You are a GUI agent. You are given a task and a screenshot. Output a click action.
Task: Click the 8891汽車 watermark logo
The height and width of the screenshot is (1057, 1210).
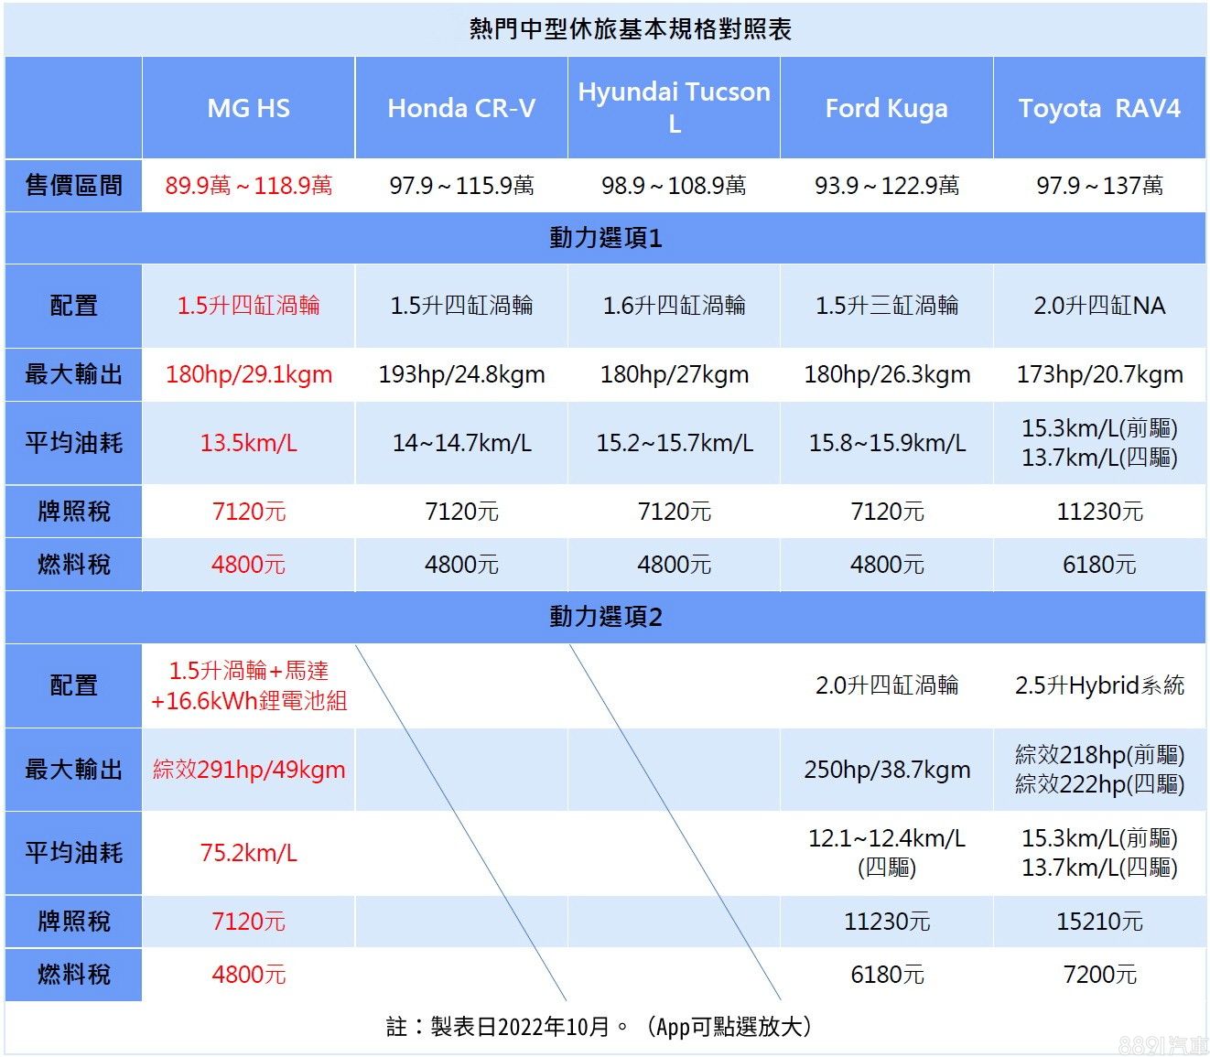pyautogui.click(x=1162, y=1044)
